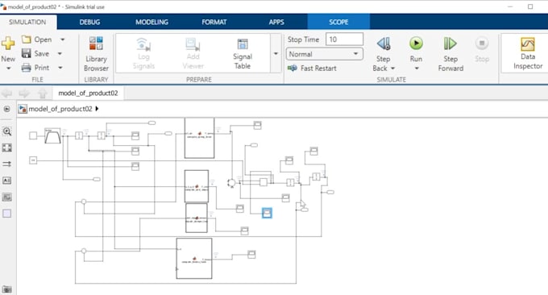
Task: Switch to the SIMULATION tab
Action: 27,22
